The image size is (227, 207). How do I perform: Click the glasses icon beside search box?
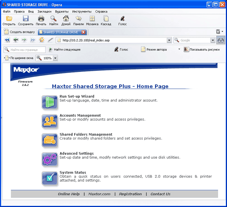tap(221, 40)
